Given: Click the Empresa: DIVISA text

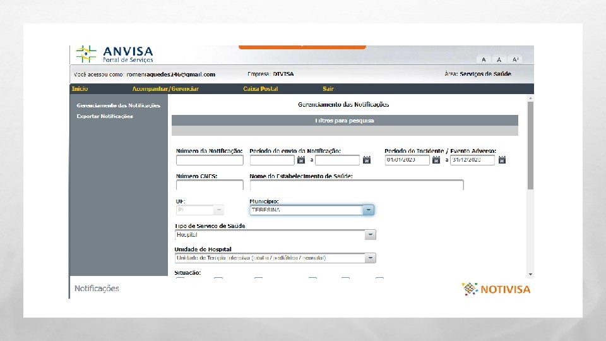Looking at the screenshot, I should coord(271,74).
